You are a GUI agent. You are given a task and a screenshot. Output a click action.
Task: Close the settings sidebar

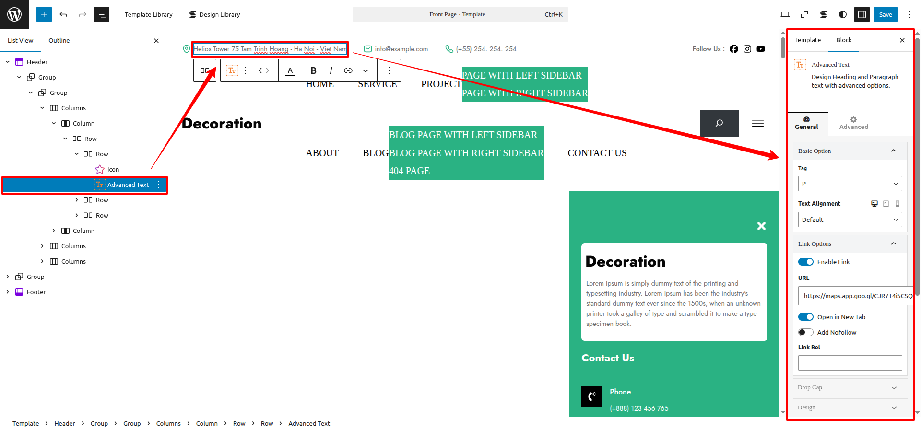point(902,40)
